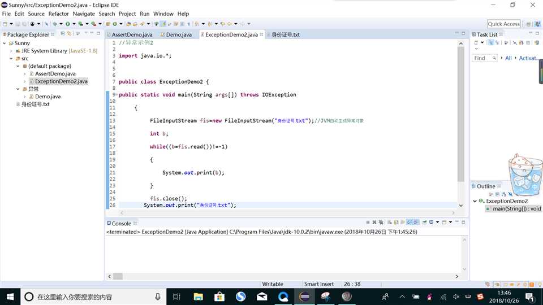Image resolution: width=543 pixels, height=305 pixels.
Task: Open the Open Console dropdown arrow
Action: (x=451, y=222)
